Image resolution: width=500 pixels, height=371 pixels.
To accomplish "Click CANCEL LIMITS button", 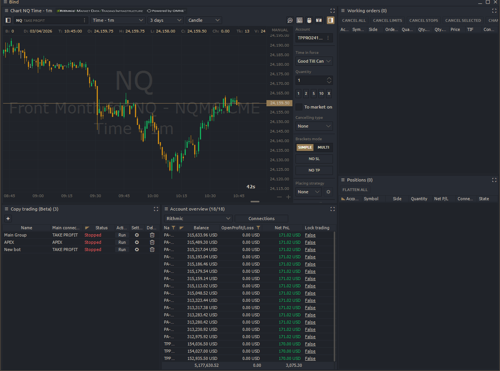I will (x=387, y=20).
